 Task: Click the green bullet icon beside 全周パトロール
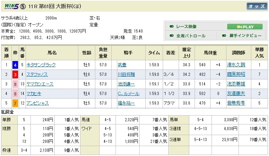tap(172, 36)
